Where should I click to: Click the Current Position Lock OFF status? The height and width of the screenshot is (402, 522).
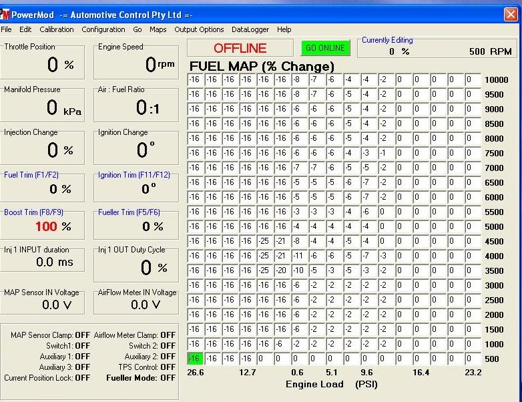[x=83, y=378]
